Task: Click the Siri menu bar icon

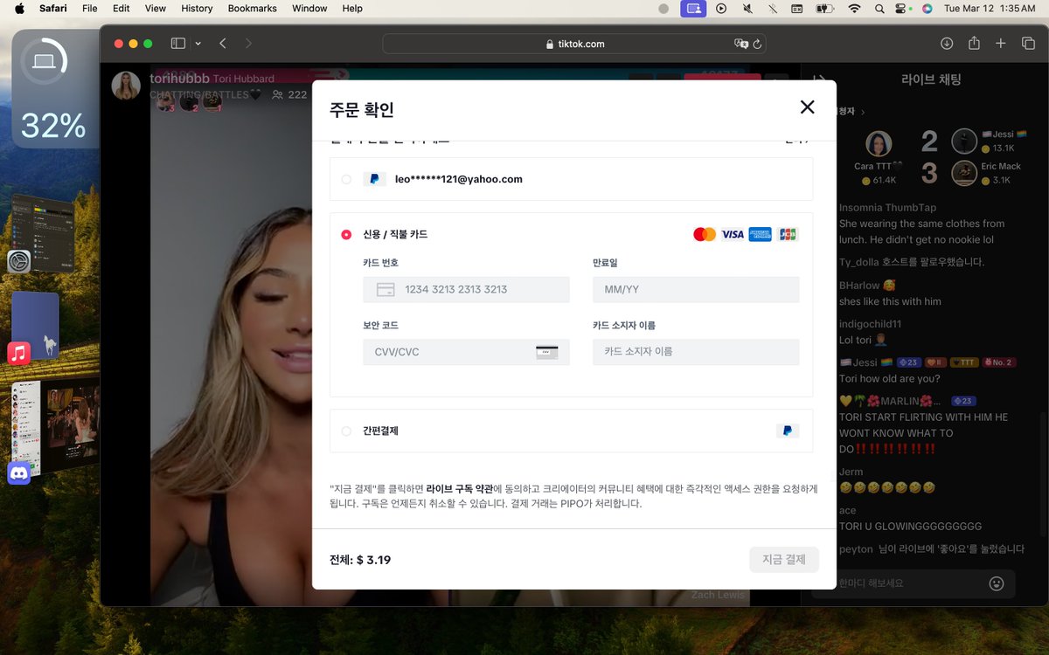Action: coord(926,8)
